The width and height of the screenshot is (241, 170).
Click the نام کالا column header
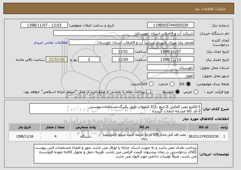(x=144, y=127)
